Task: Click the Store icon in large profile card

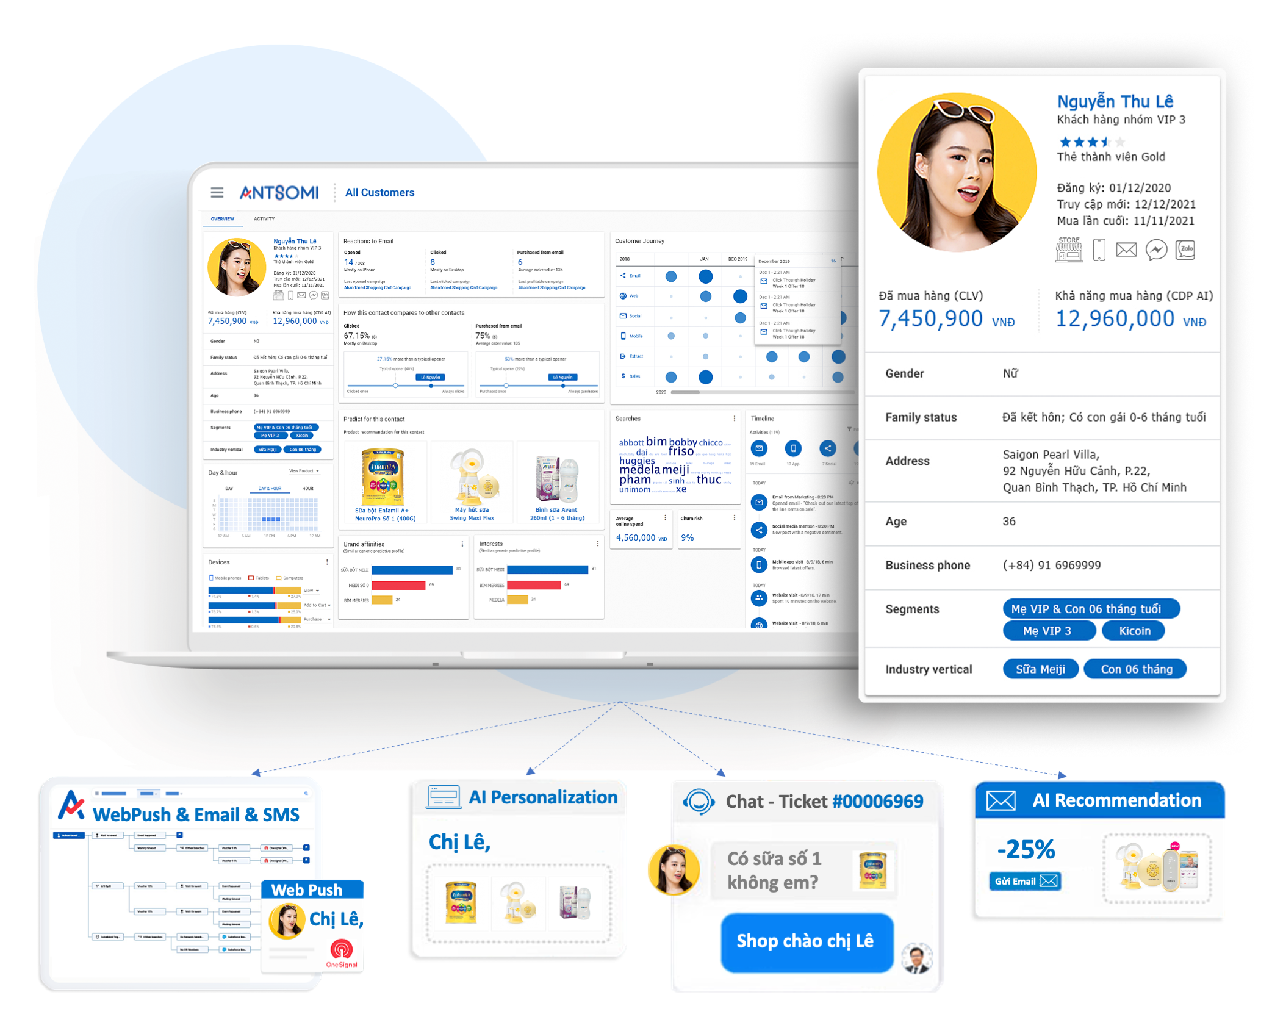Action: [x=1068, y=250]
